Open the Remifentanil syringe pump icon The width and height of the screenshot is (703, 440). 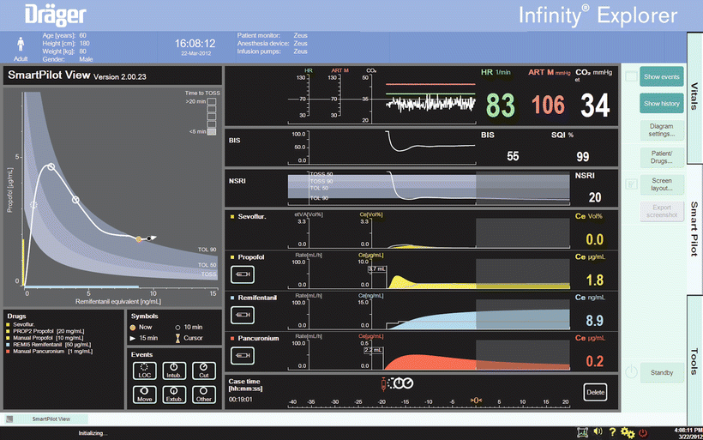(243, 316)
